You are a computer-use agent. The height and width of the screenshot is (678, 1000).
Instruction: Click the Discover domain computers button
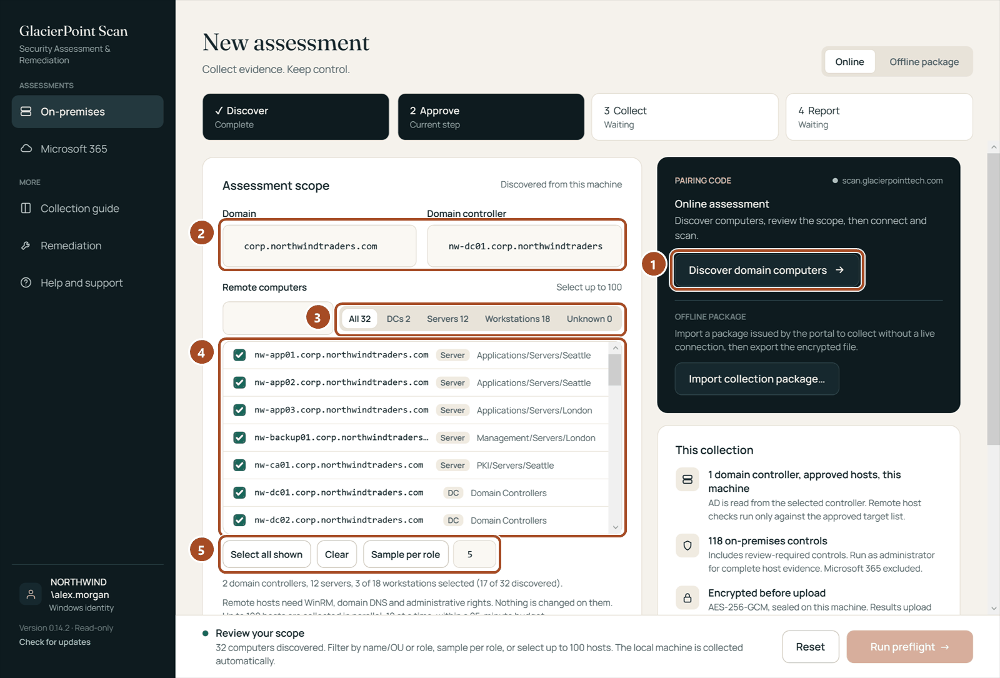click(766, 270)
